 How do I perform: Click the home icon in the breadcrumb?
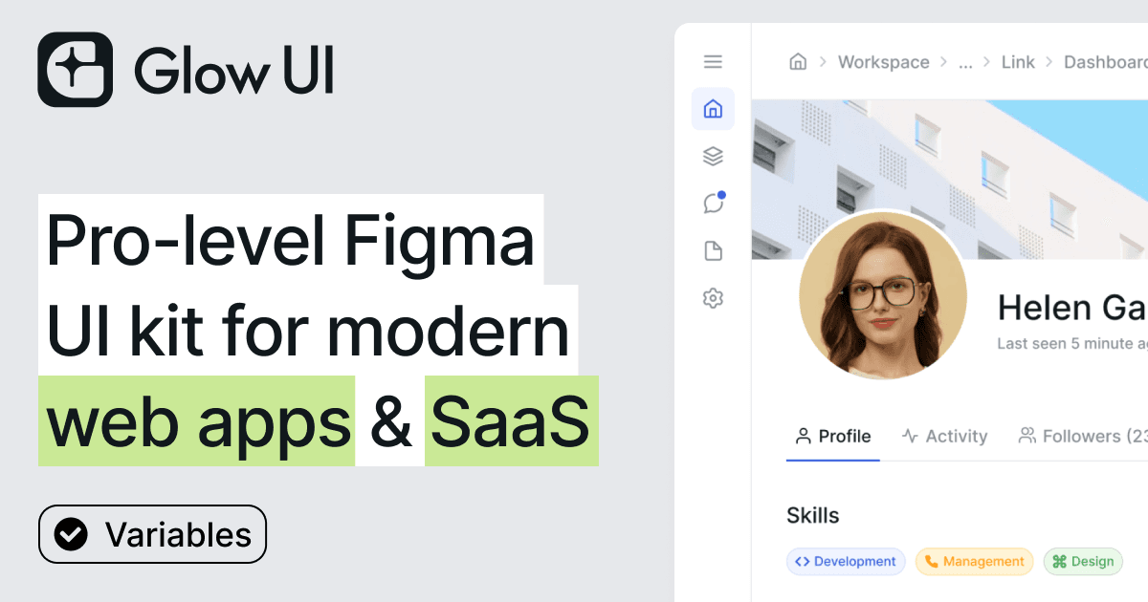coord(798,61)
